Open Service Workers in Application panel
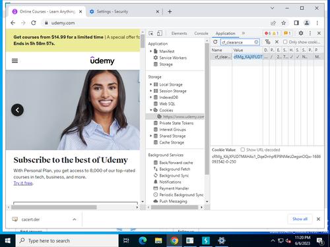 point(173,58)
